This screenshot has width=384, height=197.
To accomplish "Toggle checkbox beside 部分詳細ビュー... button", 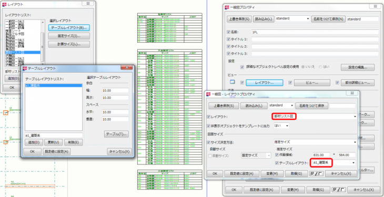I will pyautogui.click(x=337, y=82).
